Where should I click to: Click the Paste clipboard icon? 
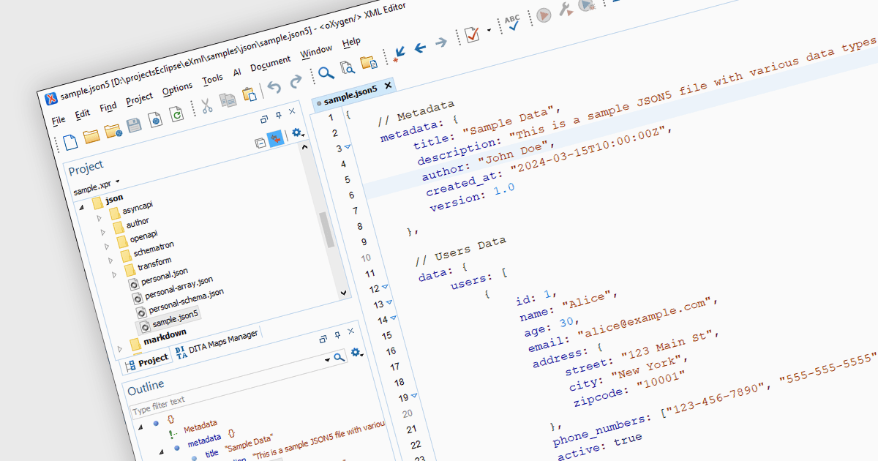point(249,94)
